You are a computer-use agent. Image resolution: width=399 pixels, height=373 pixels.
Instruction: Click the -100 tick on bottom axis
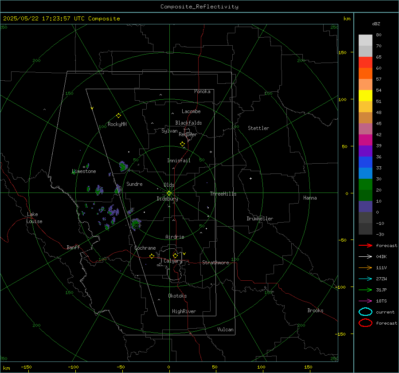73,367
